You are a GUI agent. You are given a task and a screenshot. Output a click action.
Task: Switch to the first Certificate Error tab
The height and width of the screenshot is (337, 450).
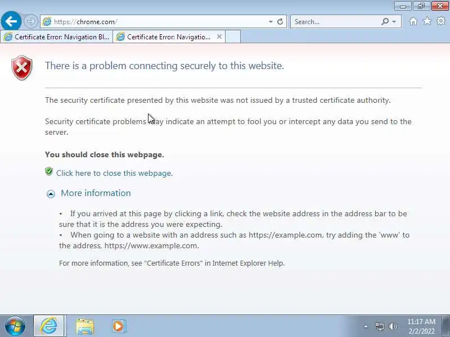(57, 37)
